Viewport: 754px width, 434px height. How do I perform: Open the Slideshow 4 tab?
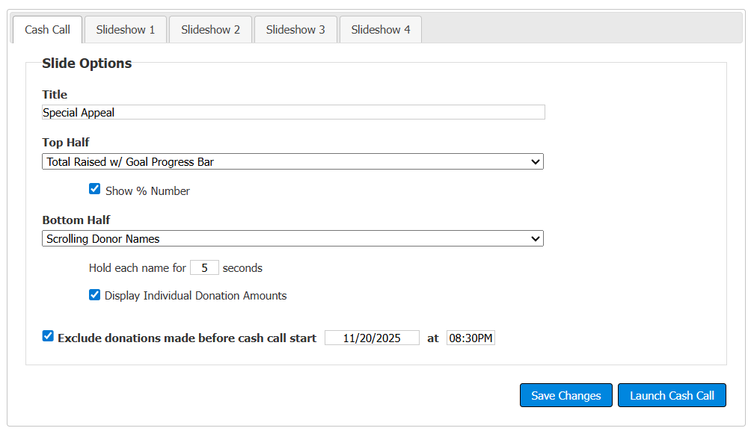coord(381,30)
